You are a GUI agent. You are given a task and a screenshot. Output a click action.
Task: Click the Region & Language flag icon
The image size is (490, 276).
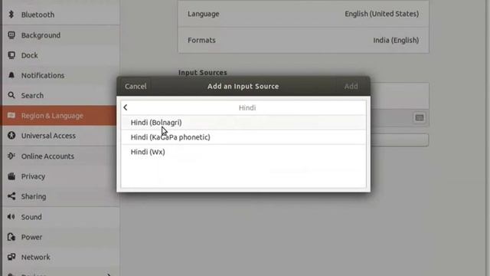point(11,116)
